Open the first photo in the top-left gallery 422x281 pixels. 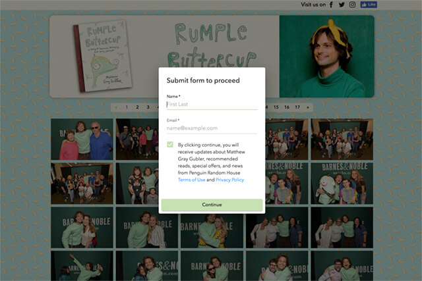point(82,140)
